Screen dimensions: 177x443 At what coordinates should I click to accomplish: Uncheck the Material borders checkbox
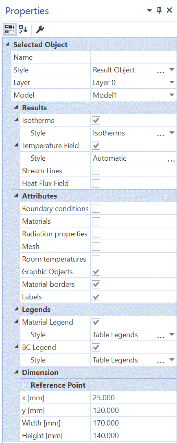pyautogui.click(x=96, y=284)
